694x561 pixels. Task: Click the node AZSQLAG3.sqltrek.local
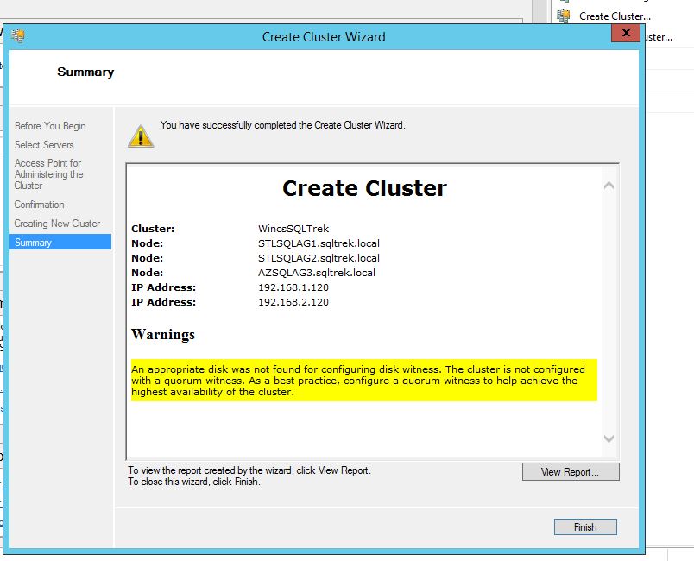pos(317,273)
